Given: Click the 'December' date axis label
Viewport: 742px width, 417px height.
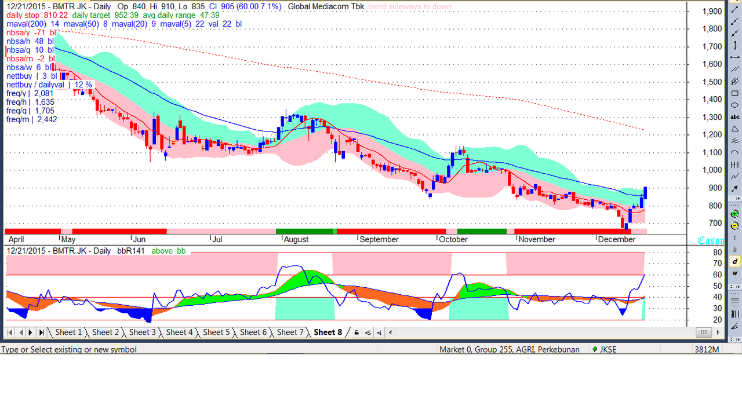Looking at the screenshot, I should pyautogui.click(x=617, y=239).
